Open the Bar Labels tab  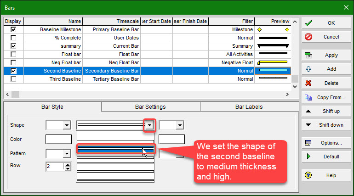click(249, 107)
